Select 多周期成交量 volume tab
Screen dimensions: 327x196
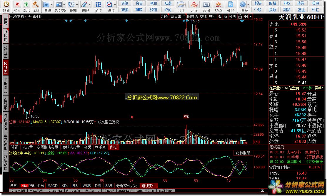tap(47, 147)
